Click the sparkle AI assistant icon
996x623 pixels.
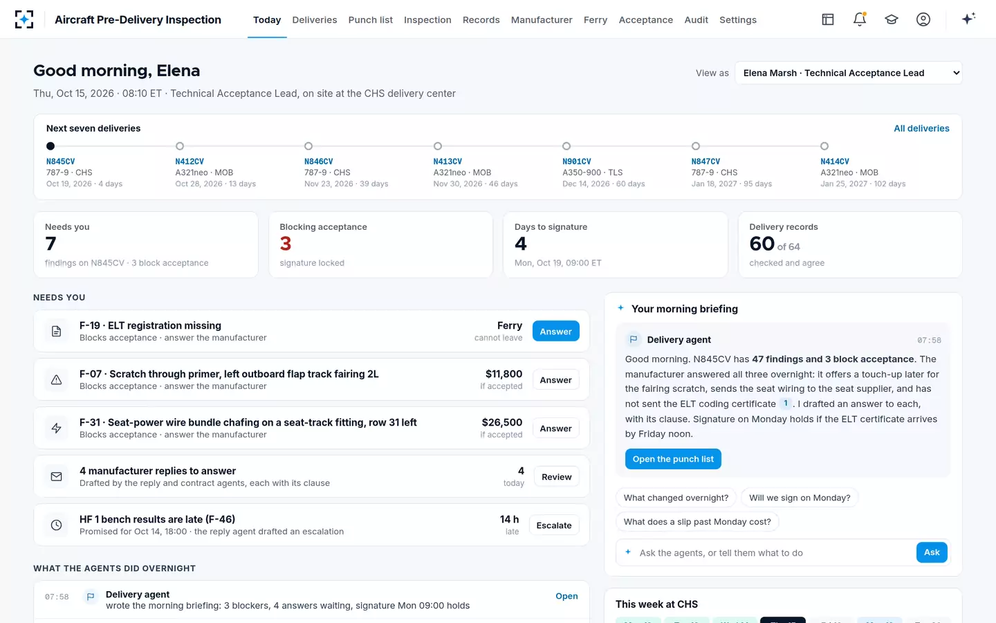point(968,19)
